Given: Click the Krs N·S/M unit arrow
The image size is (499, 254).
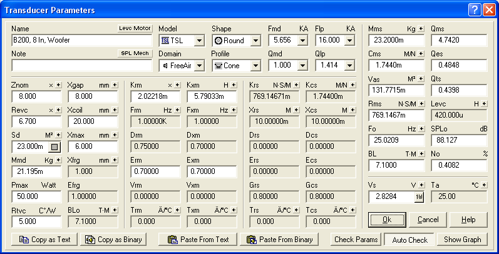Looking at the screenshot, I should 297,85.
